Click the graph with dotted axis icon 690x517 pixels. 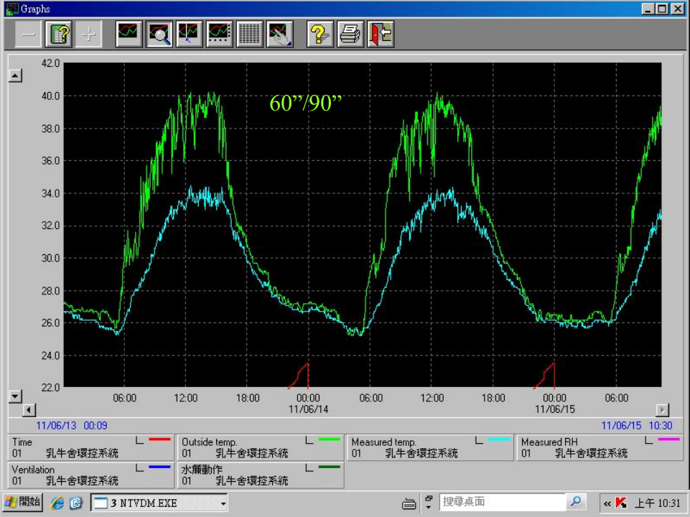point(220,34)
